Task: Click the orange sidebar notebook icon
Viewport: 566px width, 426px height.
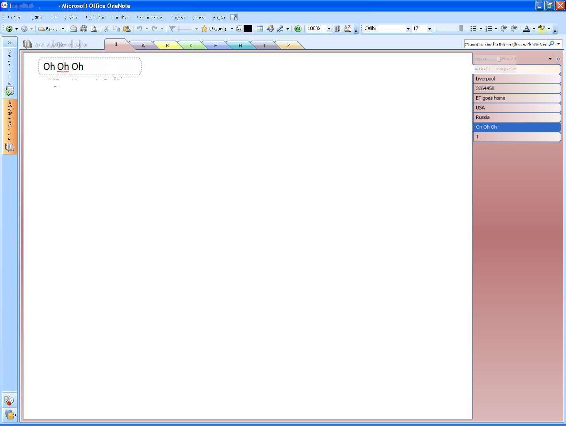Action: [x=9, y=147]
